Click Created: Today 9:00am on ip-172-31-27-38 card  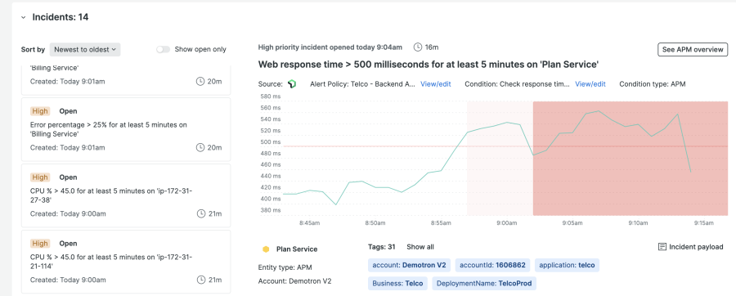click(68, 213)
